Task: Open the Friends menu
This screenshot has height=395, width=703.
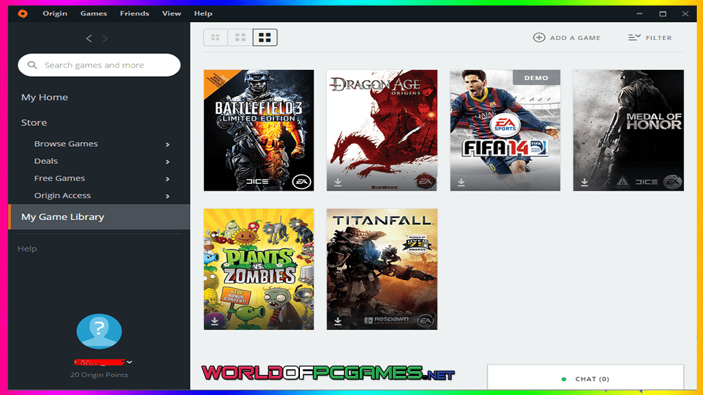Action: tap(135, 14)
